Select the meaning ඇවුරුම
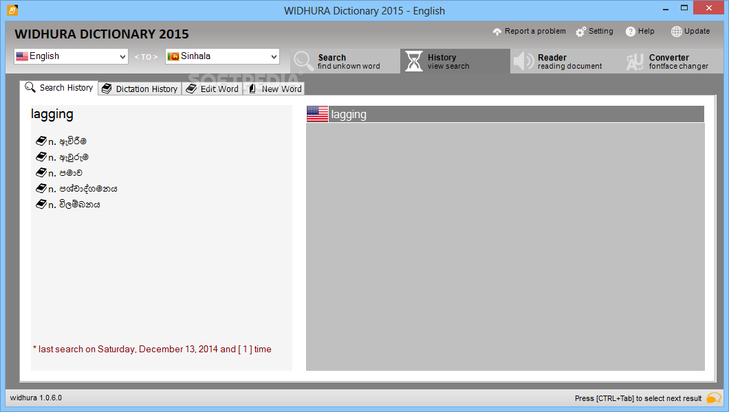Viewport: 729px width, 412px height. click(x=74, y=157)
